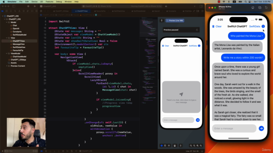This screenshot has width=273, height=153.
Task: Open the File menu in the menu bar
Action: tap(21, 2)
